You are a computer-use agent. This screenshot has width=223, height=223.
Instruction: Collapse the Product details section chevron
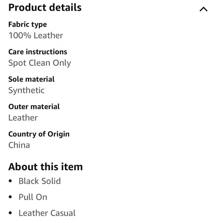pyautogui.click(x=203, y=9)
